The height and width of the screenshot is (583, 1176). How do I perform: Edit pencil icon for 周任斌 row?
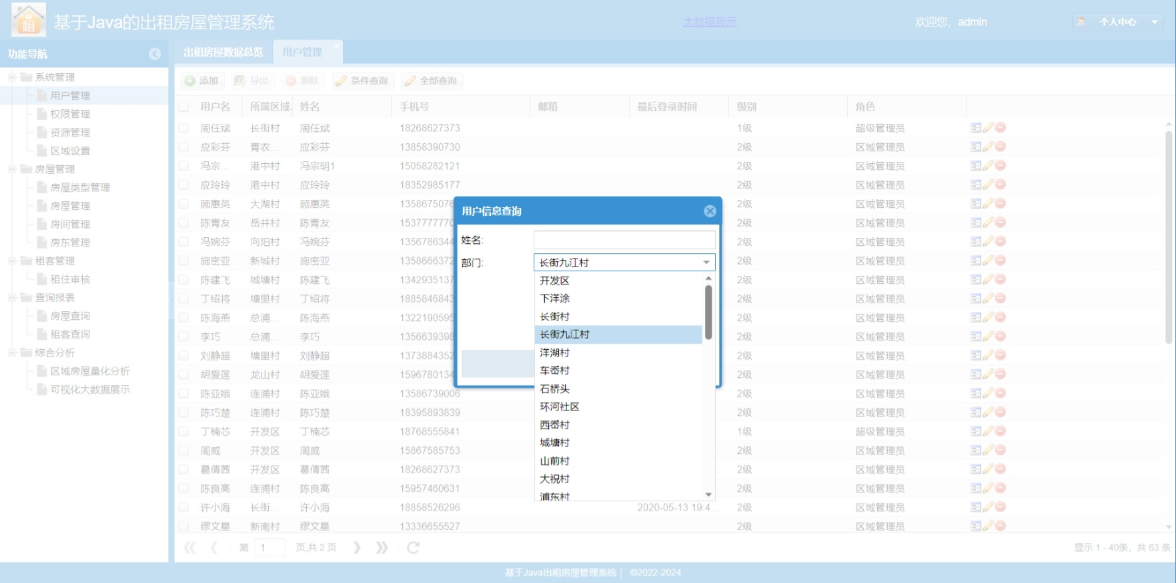988,127
